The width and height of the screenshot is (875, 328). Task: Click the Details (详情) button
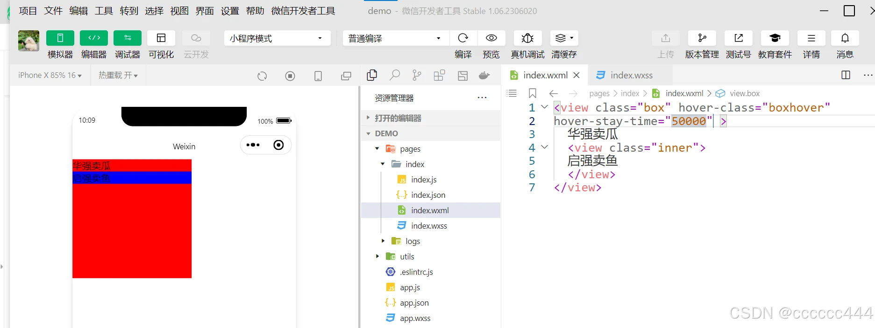pyautogui.click(x=811, y=38)
